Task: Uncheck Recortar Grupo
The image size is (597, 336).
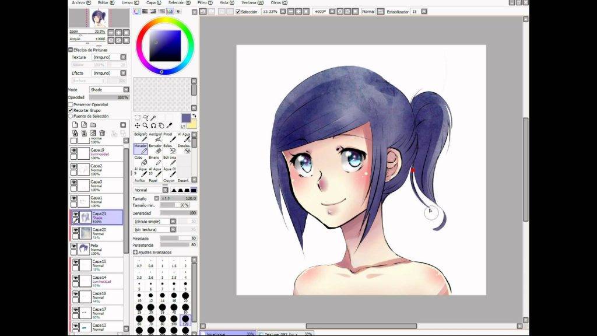Action: pos(70,110)
